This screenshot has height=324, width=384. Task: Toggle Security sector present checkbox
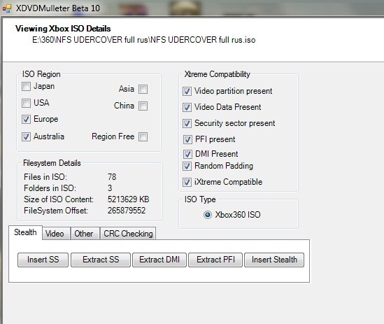tap(187, 123)
